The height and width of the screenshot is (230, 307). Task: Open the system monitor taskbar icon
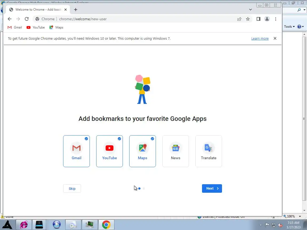[90, 224]
